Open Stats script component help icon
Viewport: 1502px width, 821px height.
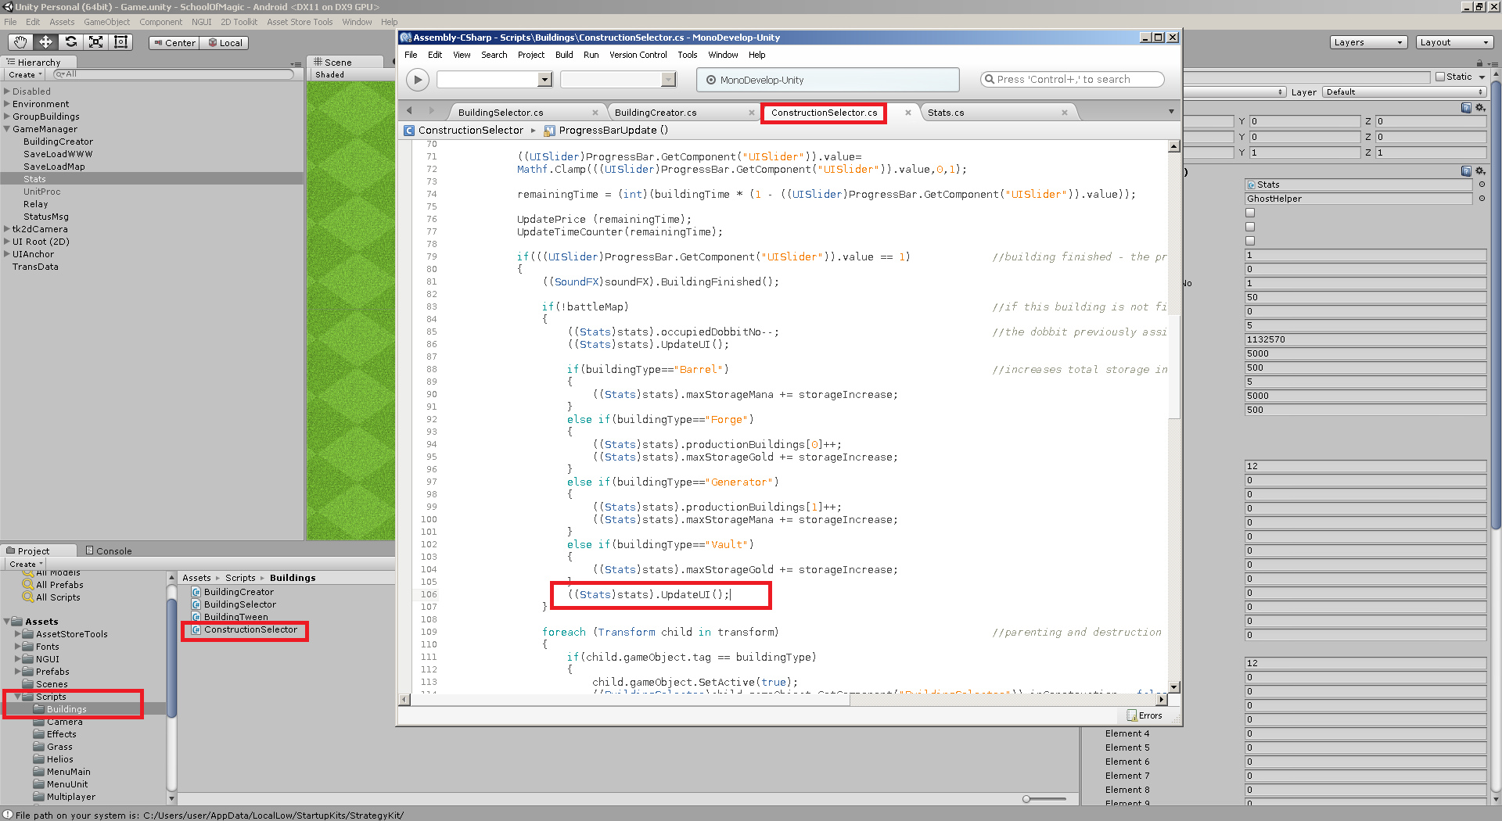[x=1466, y=170]
